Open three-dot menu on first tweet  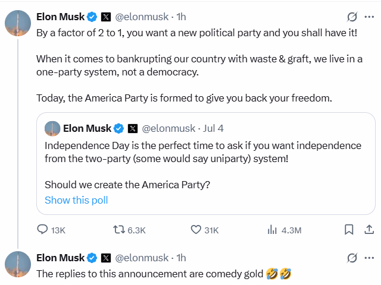click(370, 17)
